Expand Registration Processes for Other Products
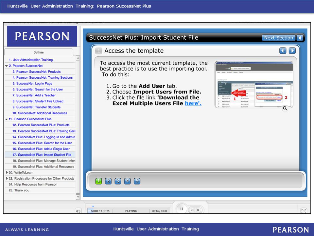 click(7, 178)
